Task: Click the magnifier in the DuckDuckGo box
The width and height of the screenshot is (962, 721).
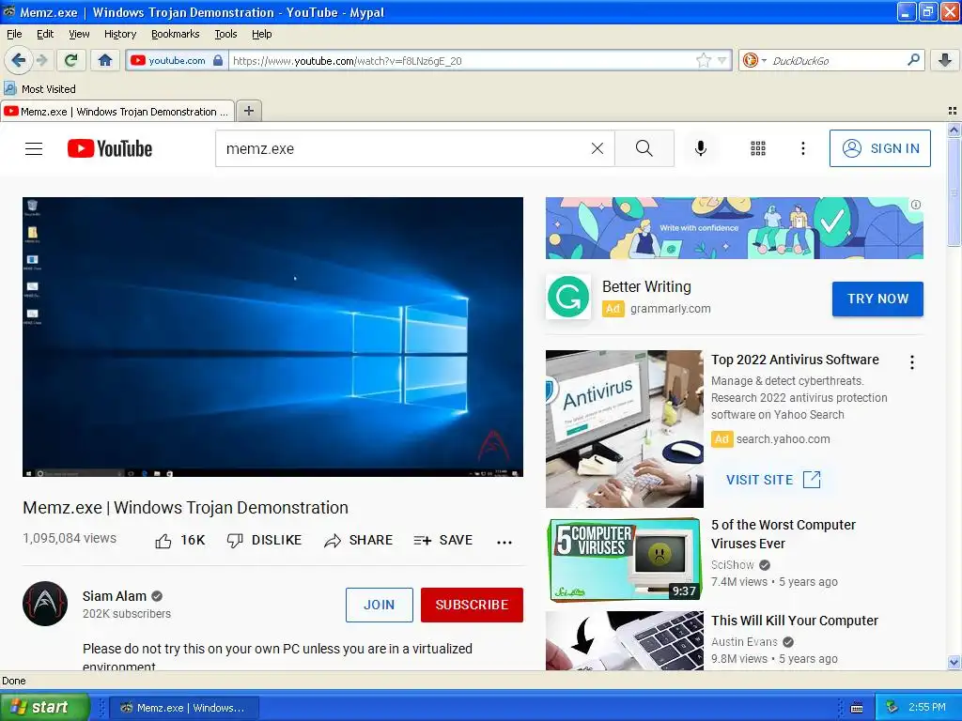Action: pos(913,59)
